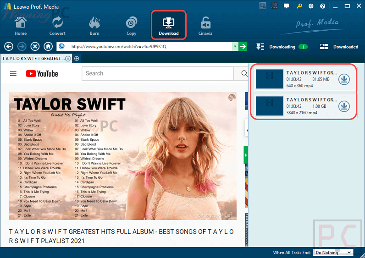
Task: Click the 640 x 360 mp4 text
Action: 299,86
